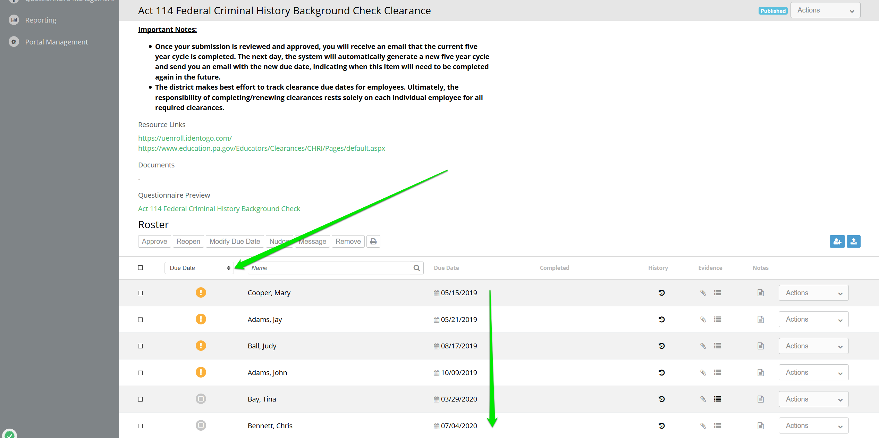Select the checkbox for Bennett, Chris
Screen dimensions: 879x438
140,426
